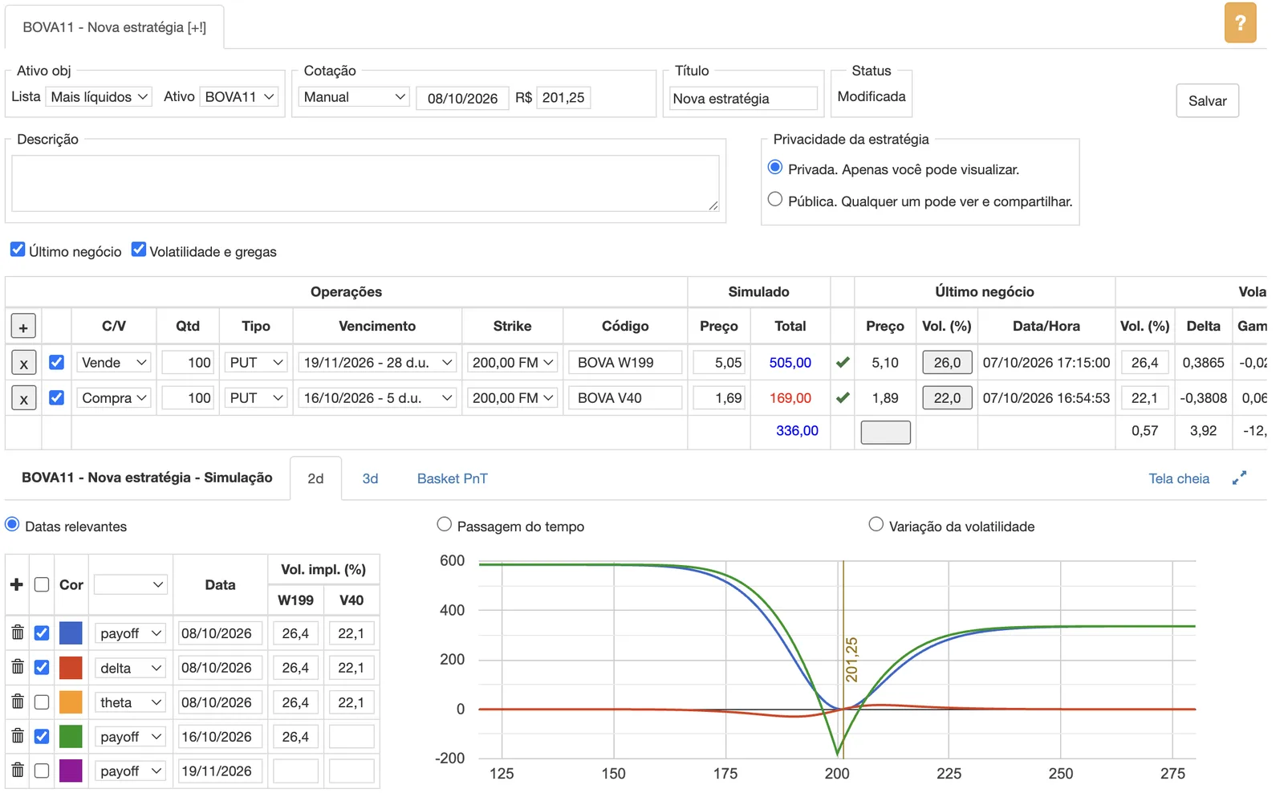Viewport: 1284px width, 793px height.
Task: Click green checkmark in BOVA V40 row
Action: click(x=843, y=398)
